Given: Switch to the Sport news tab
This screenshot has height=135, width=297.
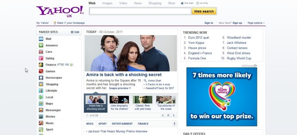Looking at the screenshot, I should click(103, 124).
